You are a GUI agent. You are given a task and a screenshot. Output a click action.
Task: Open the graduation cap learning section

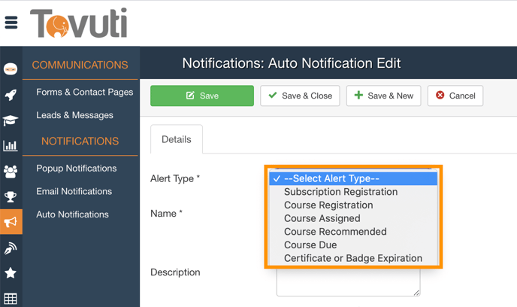coord(11,120)
